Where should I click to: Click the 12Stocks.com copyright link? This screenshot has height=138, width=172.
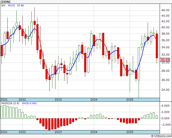(x=161, y=136)
